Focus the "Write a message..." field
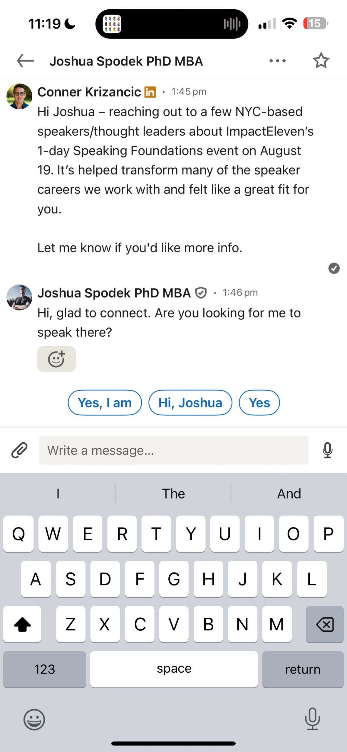 [x=173, y=450]
